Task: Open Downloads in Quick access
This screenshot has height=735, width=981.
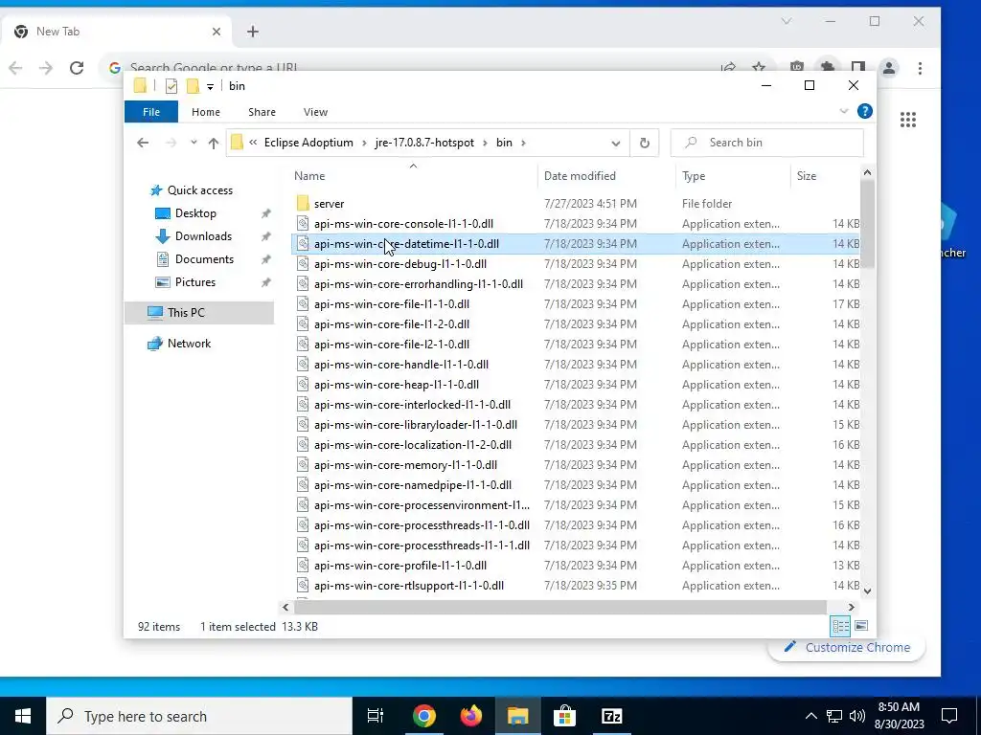Action: 203,236
